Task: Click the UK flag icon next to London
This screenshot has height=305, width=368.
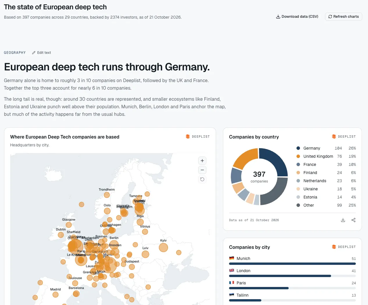Action: point(232,270)
